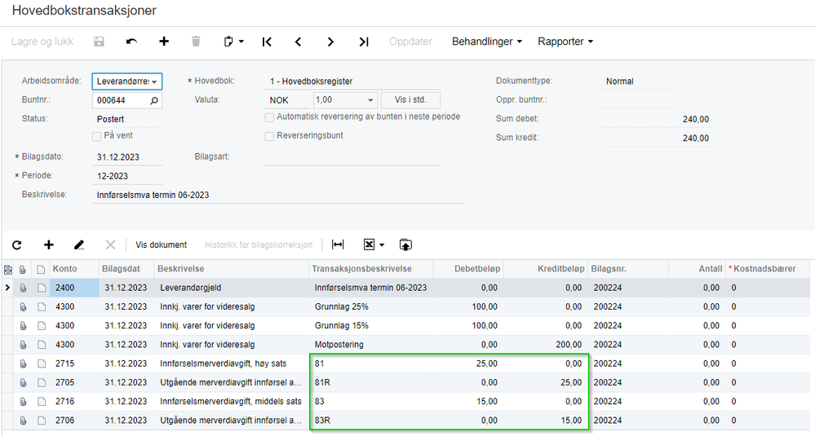Click the Konto 2716 cell
This screenshot has width=815, height=436.
click(74, 402)
